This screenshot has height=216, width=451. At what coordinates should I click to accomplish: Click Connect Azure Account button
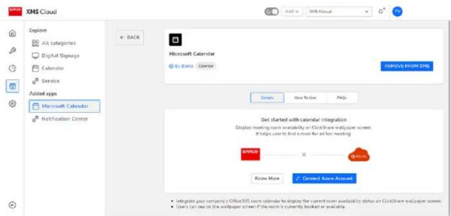pyautogui.click(x=324, y=178)
